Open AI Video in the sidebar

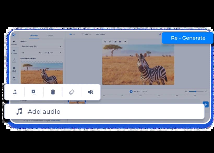[14, 43]
